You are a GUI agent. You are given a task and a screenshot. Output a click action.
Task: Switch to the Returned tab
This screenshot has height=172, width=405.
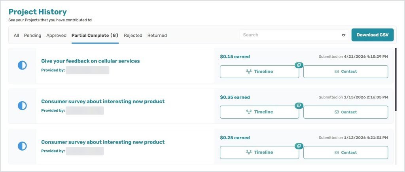(x=157, y=35)
